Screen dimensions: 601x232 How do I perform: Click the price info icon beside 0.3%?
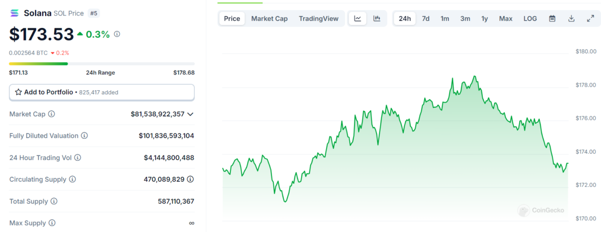pyautogui.click(x=117, y=34)
